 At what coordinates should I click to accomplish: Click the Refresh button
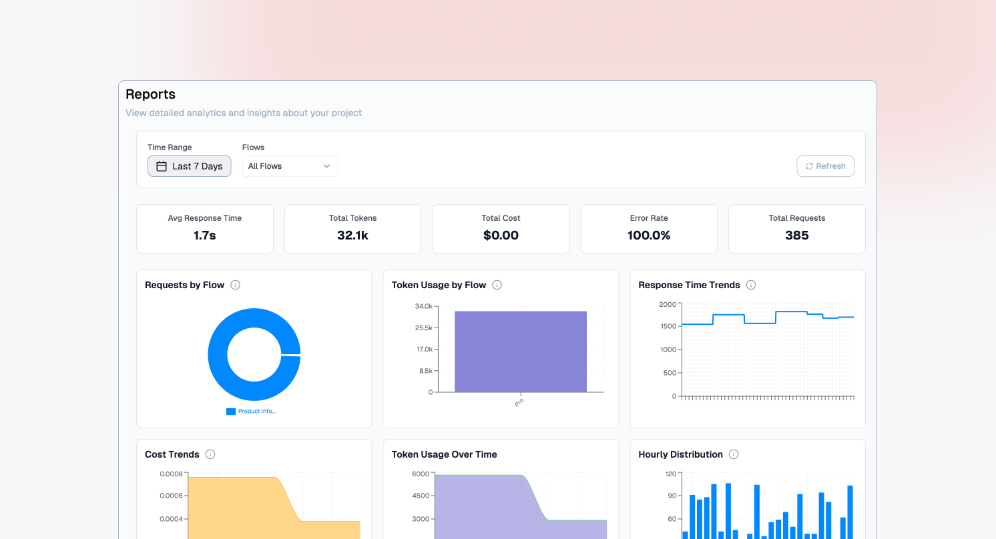pos(825,166)
